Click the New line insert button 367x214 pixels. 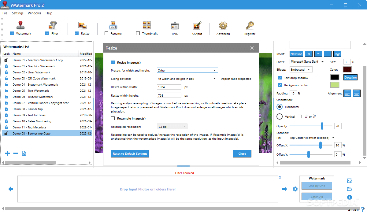(x=296, y=54)
